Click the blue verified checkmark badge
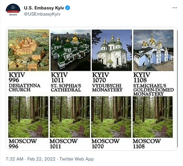 click(67, 8)
